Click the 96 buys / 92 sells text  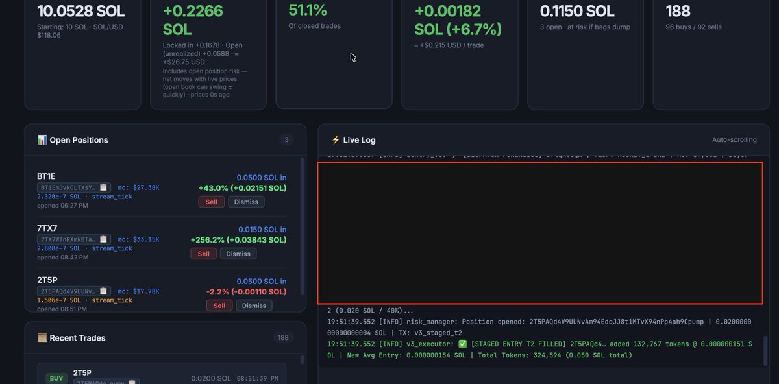tap(694, 27)
